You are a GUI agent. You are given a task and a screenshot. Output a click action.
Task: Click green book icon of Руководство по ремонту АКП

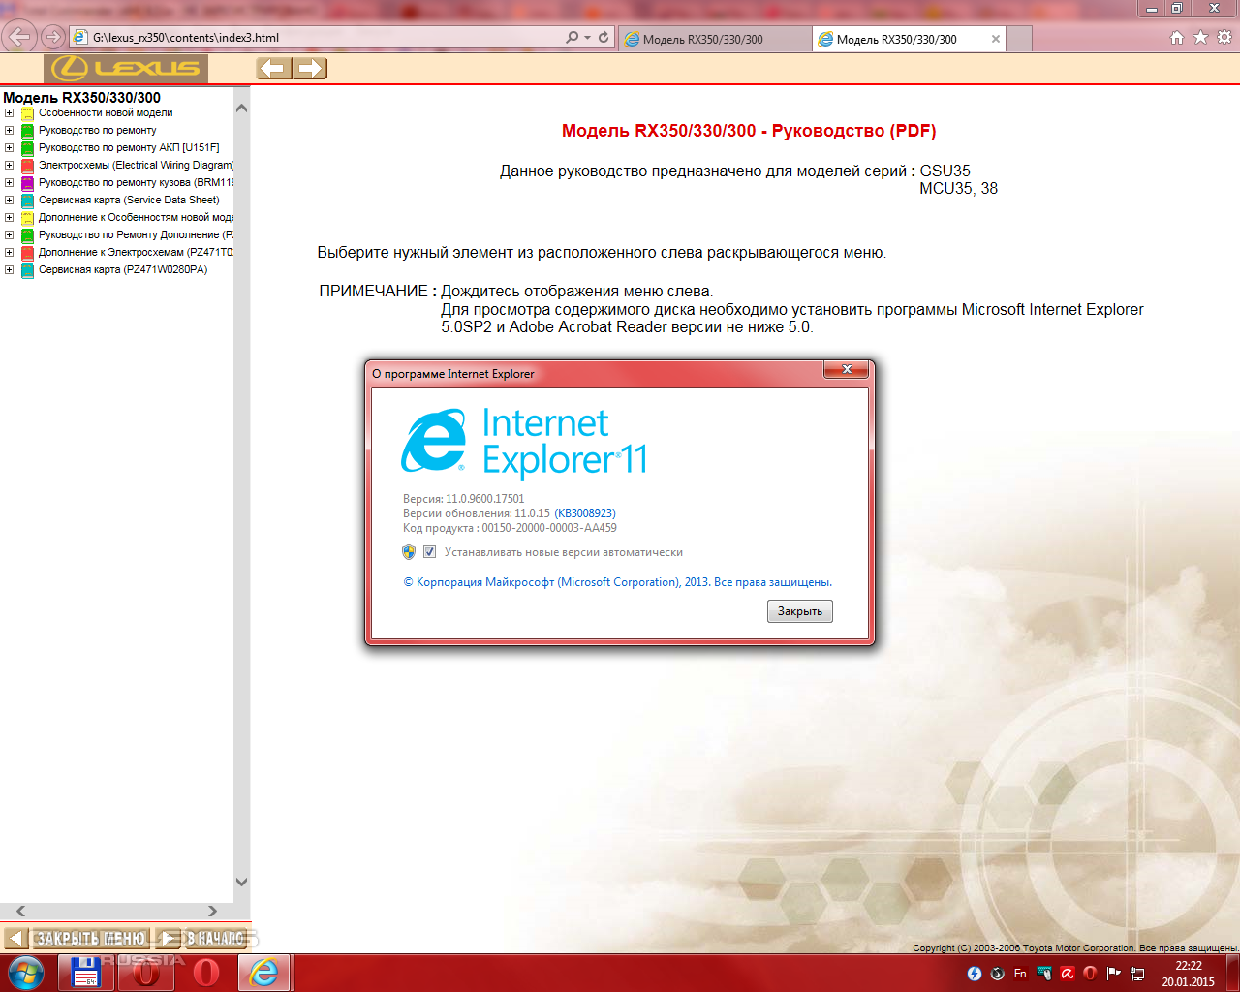pyautogui.click(x=28, y=148)
